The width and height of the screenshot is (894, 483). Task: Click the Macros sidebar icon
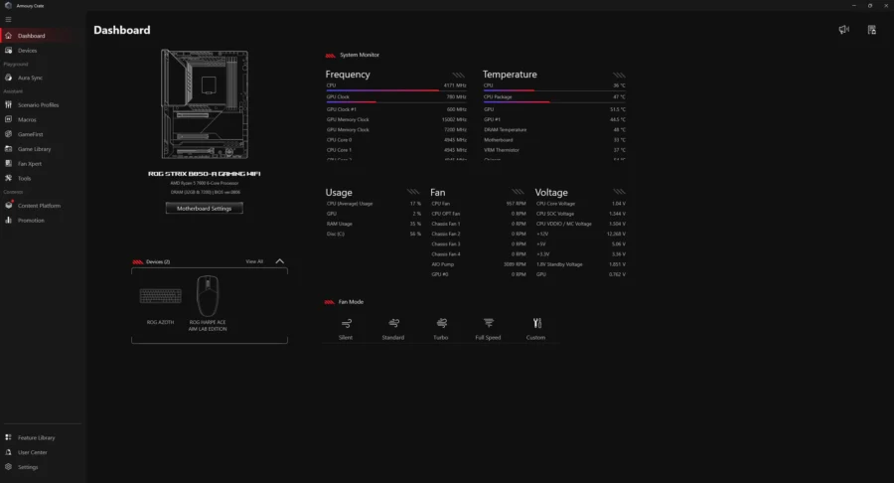coord(9,119)
